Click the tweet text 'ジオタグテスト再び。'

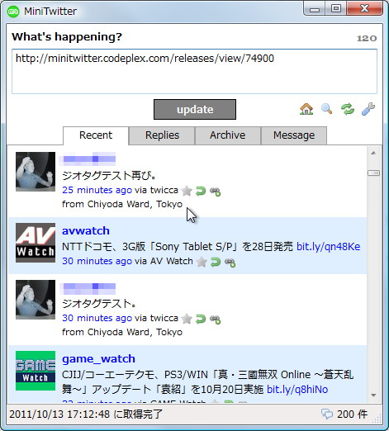109,175
